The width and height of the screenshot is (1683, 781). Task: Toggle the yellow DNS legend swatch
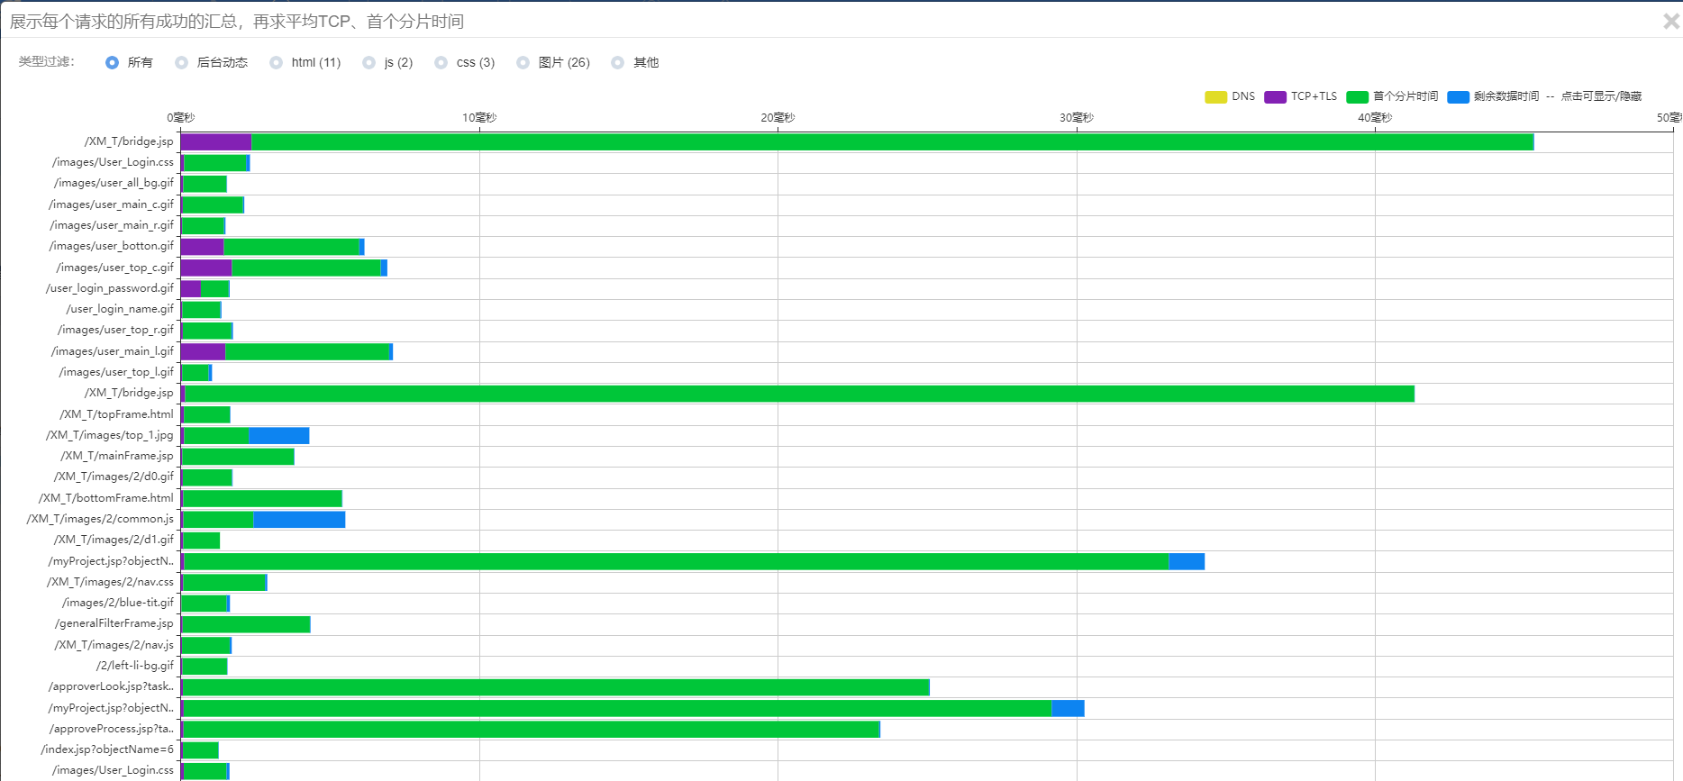coord(1215,97)
